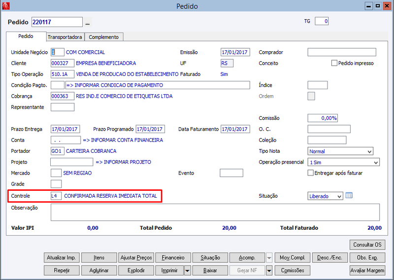Screen dimensions: 394x280
Task: Click the Total Faturado value 20,00
Action: (374, 228)
